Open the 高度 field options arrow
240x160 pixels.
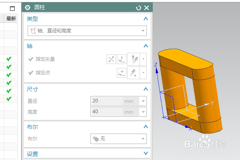[143, 112]
